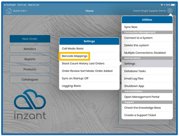Expand Quick Links

(20, 11)
